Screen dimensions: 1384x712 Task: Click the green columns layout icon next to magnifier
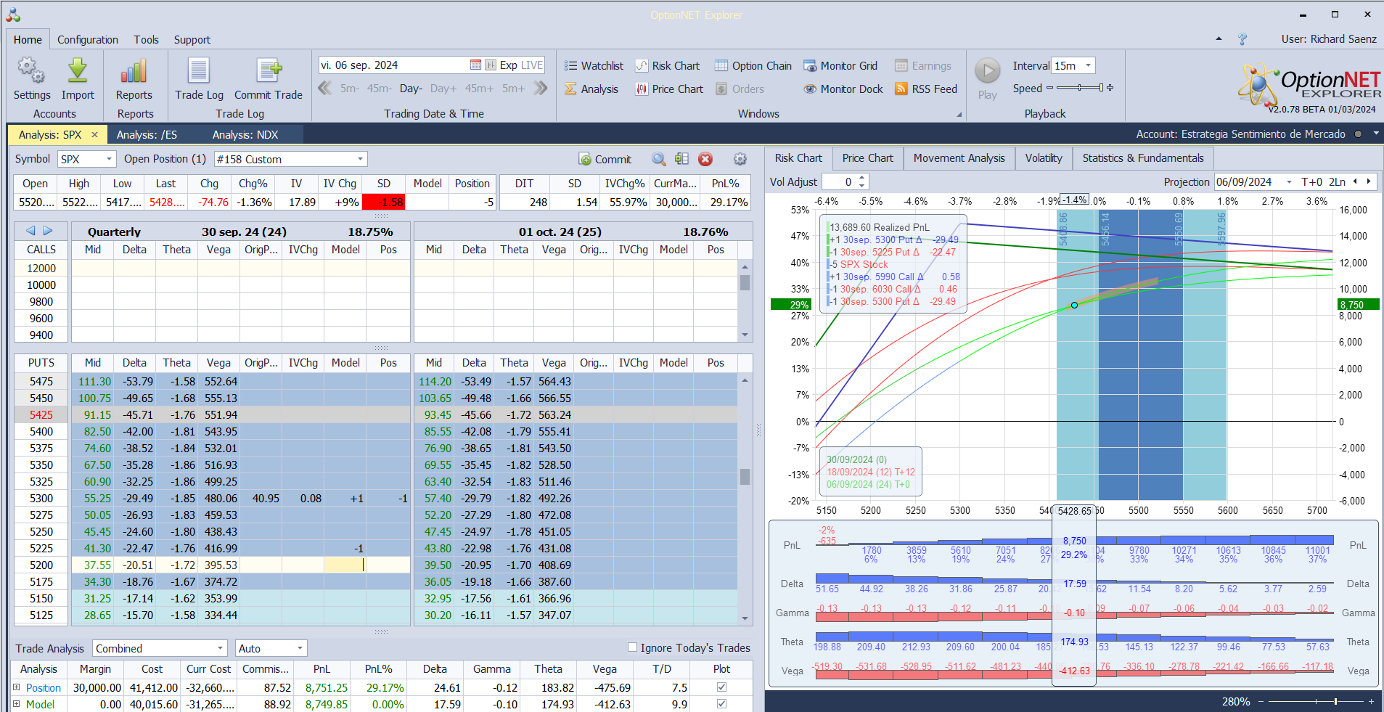[x=681, y=159]
